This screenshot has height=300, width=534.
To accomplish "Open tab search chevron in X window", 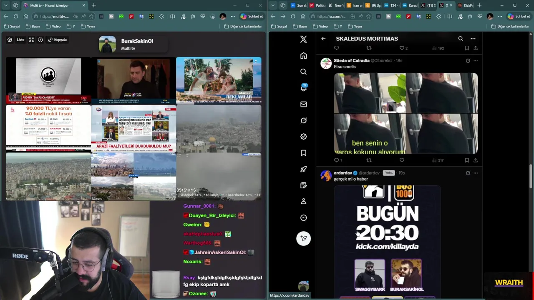I will [272, 5].
